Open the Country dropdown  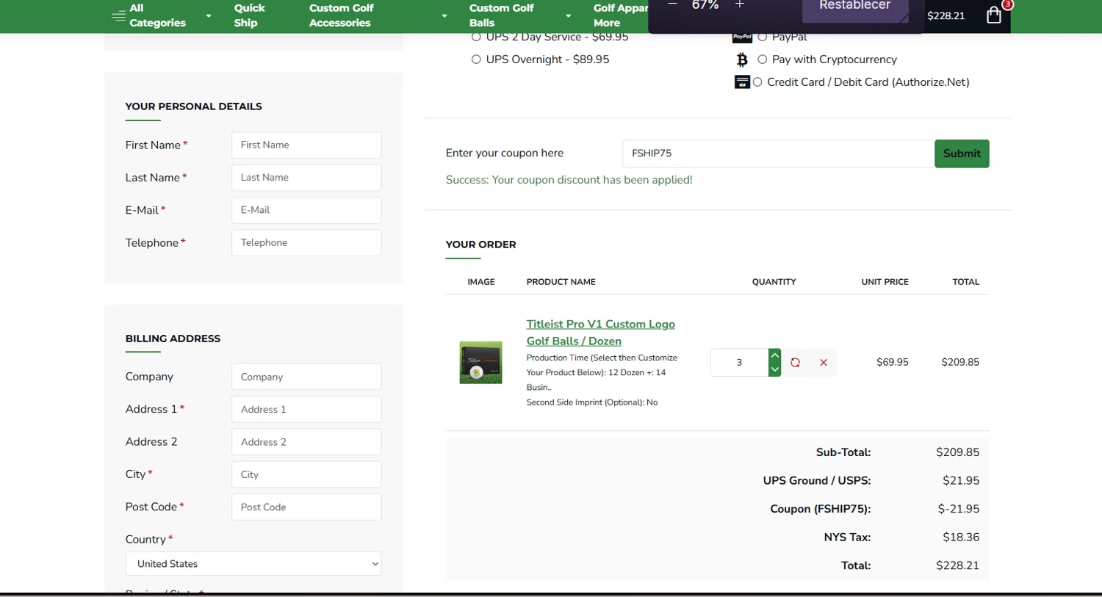coord(253,564)
